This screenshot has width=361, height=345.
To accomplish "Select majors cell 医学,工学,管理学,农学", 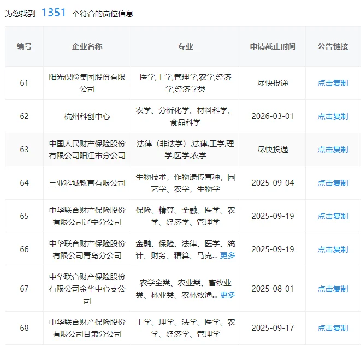I will point(185,83).
